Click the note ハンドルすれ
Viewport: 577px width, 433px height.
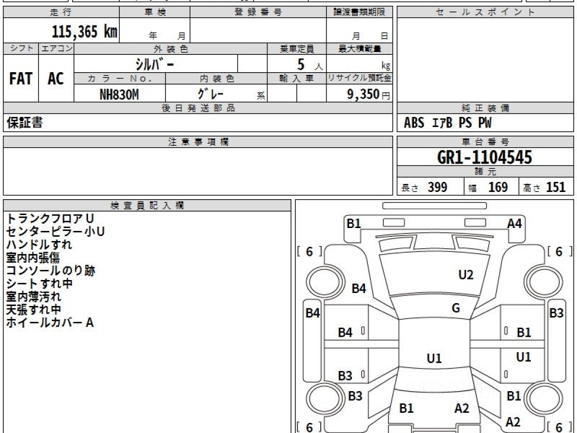39,244
